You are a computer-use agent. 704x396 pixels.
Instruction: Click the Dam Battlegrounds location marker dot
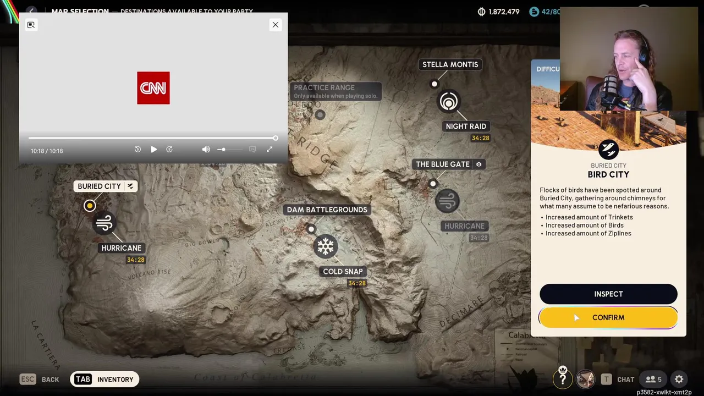(311, 229)
